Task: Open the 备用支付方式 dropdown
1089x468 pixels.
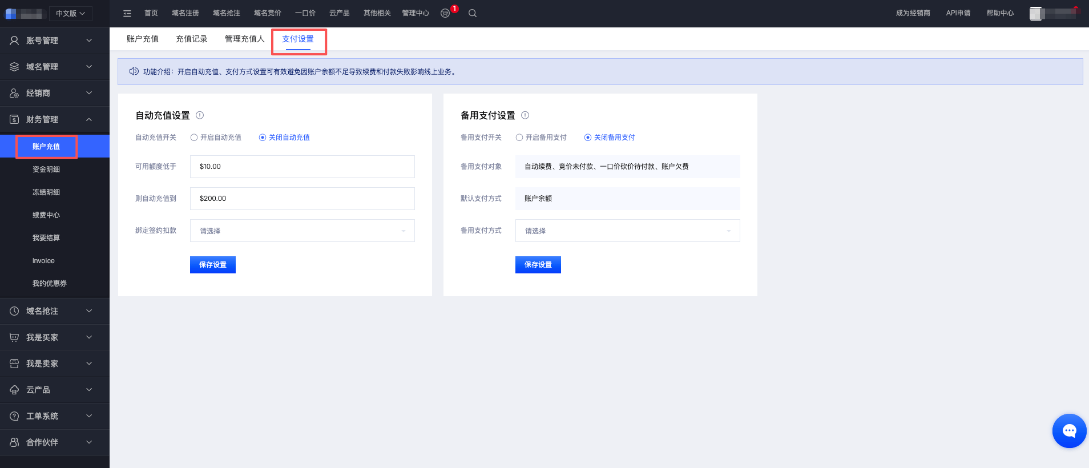Action: point(627,231)
